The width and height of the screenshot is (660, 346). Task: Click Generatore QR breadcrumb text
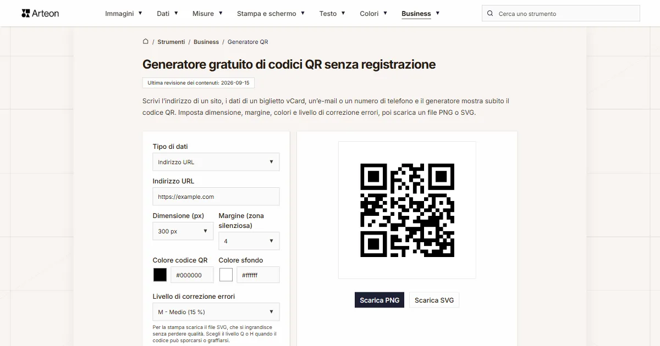(248, 42)
